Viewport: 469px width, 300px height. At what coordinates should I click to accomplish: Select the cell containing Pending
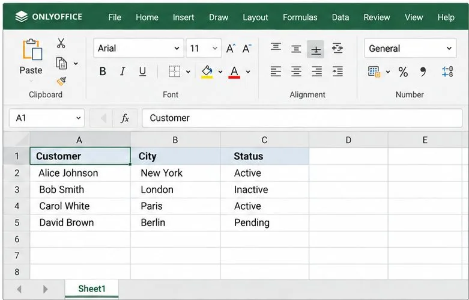[x=265, y=222]
